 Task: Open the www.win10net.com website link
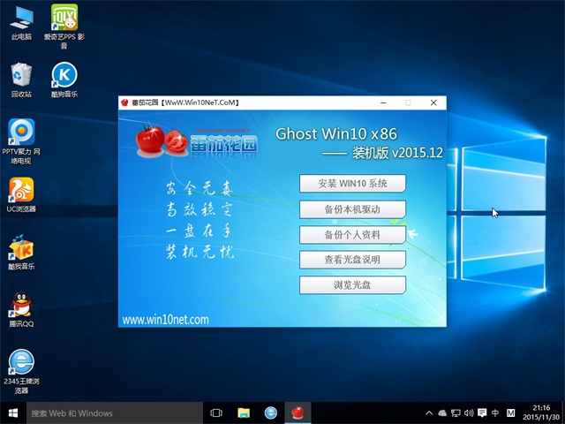[x=165, y=320]
